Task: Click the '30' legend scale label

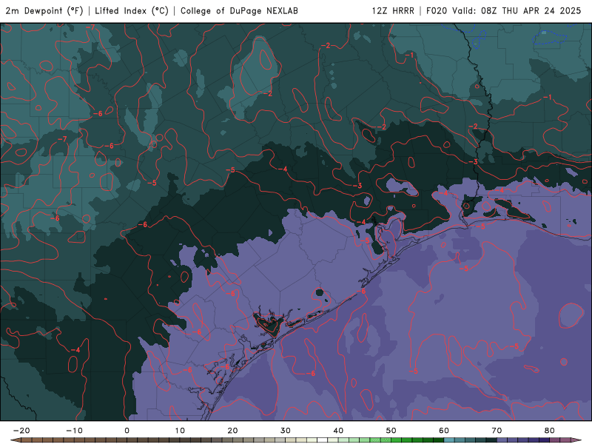Action: [x=286, y=431]
